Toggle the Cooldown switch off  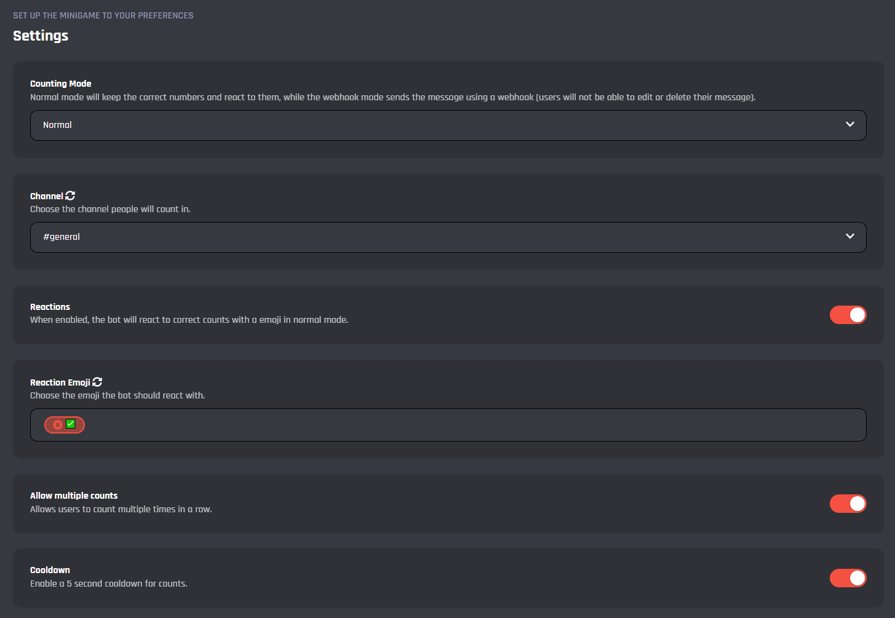click(x=848, y=578)
